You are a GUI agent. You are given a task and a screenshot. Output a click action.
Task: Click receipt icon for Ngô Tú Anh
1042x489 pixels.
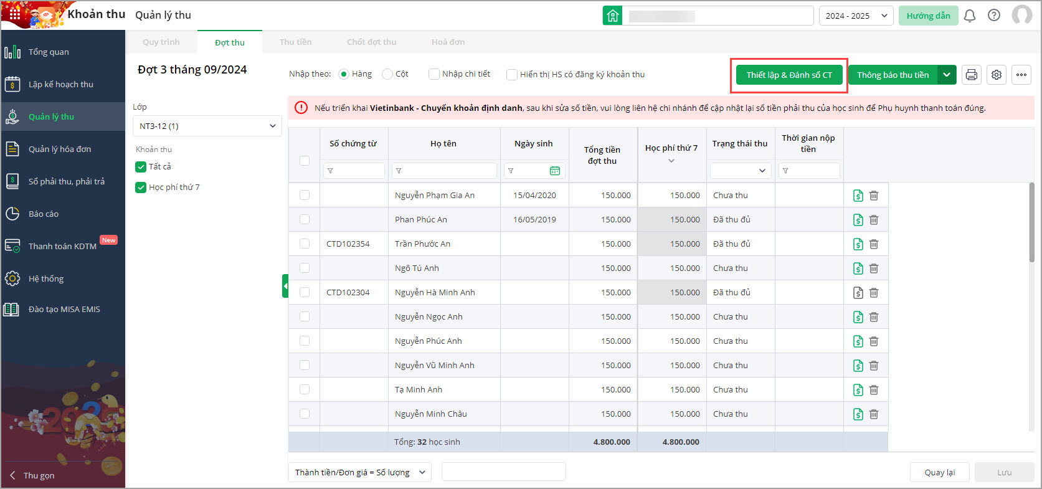click(858, 268)
